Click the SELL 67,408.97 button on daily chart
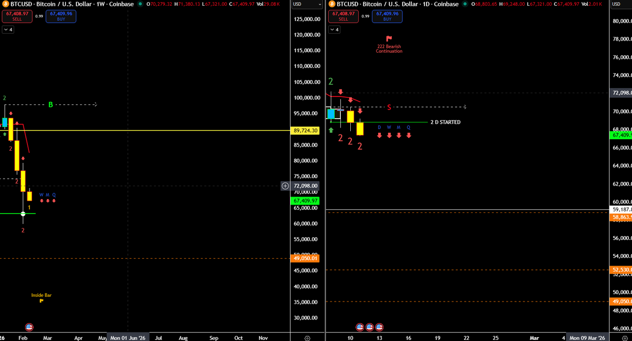This screenshot has height=341, width=632. [x=343, y=16]
